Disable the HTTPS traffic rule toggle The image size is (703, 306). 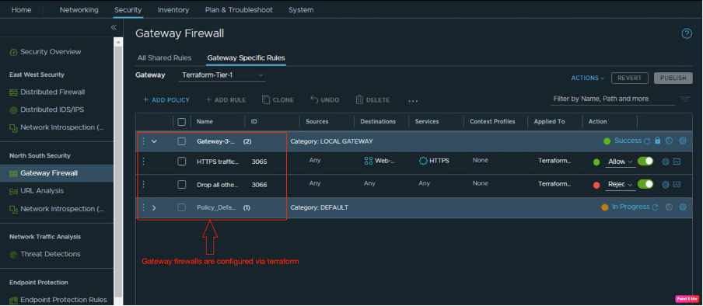coord(645,162)
